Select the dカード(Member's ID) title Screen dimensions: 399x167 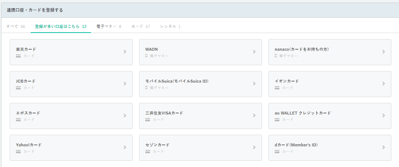(x=296, y=145)
